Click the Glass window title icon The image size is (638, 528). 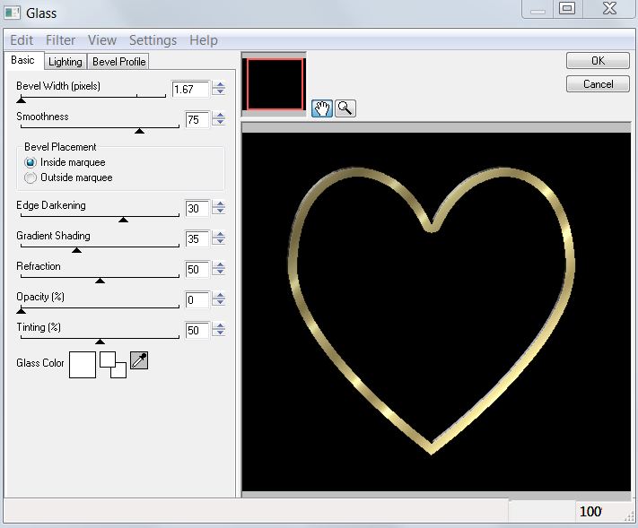tap(11, 12)
